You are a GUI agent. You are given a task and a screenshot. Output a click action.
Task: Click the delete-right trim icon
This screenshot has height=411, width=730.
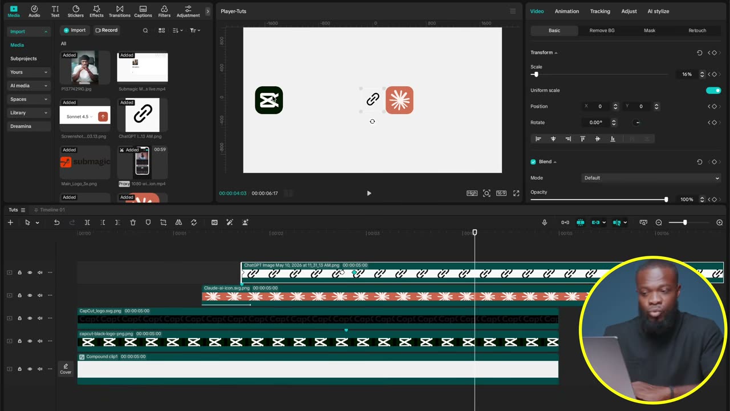coord(117,223)
